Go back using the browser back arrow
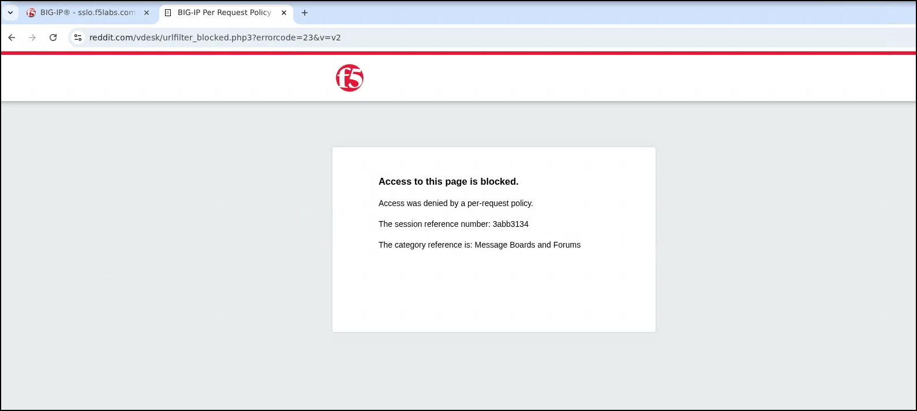 (x=12, y=38)
